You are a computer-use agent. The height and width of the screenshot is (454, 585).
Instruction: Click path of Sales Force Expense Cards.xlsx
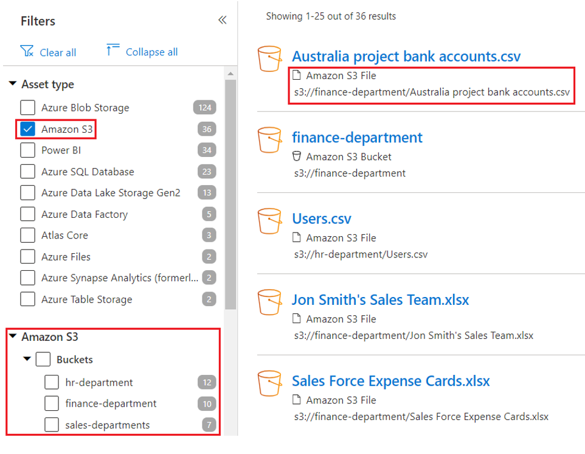(x=421, y=417)
